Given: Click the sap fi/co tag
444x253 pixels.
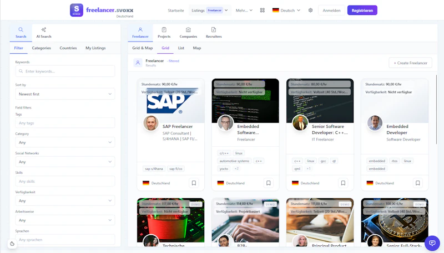Looking at the screenshot, I should point(176,169).
